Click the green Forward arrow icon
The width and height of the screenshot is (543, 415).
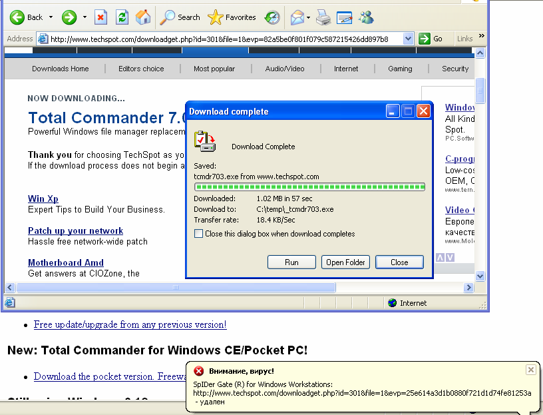pos(69,17)
